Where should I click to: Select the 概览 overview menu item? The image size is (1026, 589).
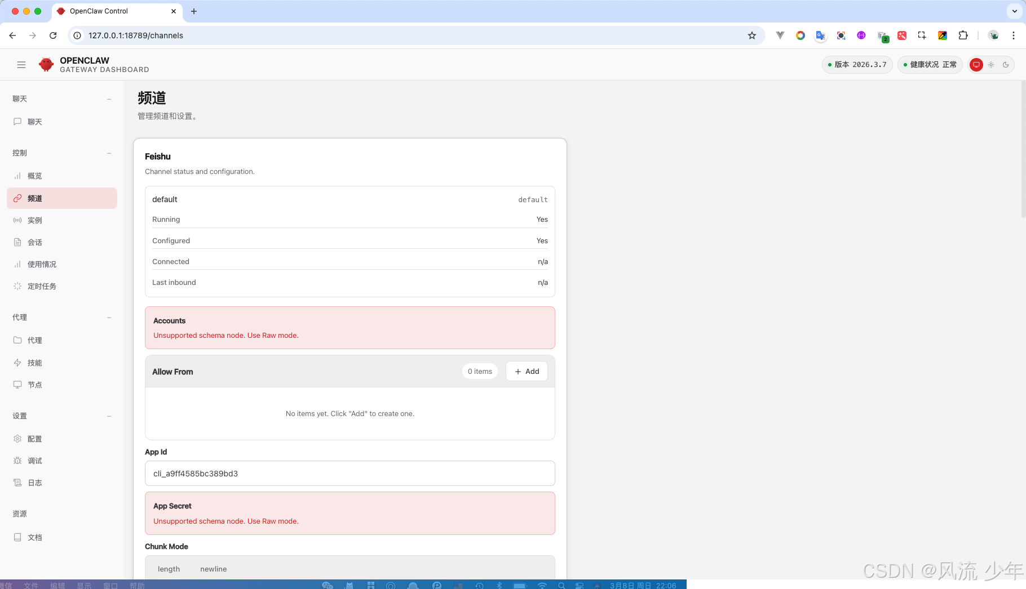click(x=34, y=176)
